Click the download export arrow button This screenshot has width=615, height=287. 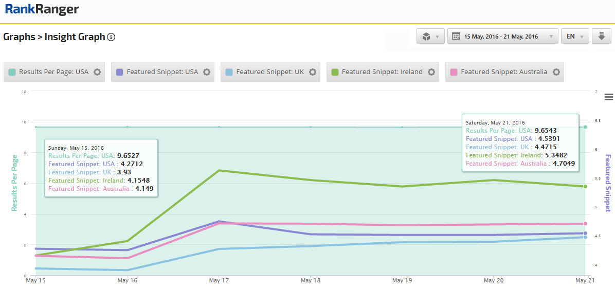pyautogui.click(x=601, y=37)
